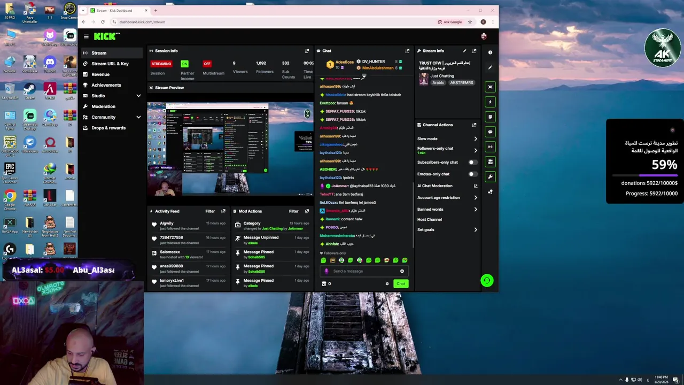Open Moderation page

(x=111, y=106)
